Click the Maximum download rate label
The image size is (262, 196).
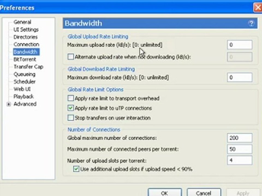tap(118, 78)
